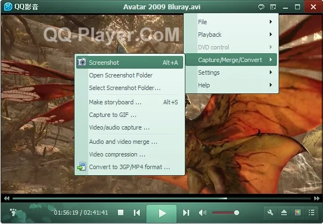Image resolution: width=323 pixels, height=224 pixels.
Task: Select Video compression …
Action: tap(129, 154)
